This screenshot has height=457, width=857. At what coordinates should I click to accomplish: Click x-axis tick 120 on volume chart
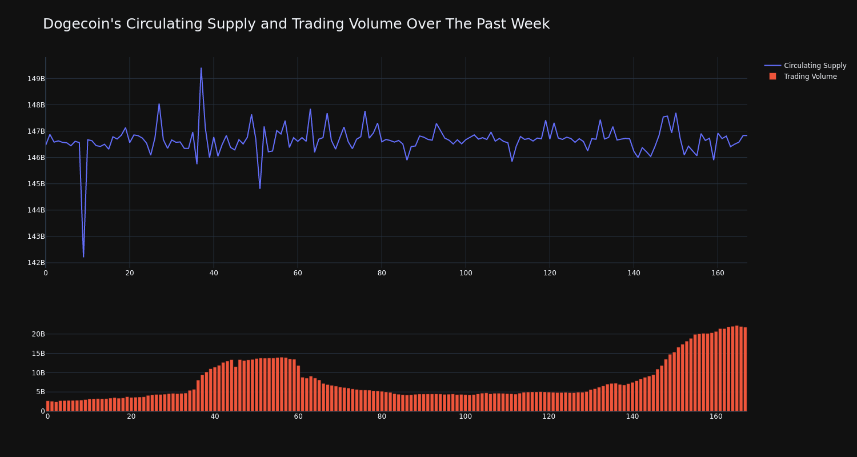548,416
